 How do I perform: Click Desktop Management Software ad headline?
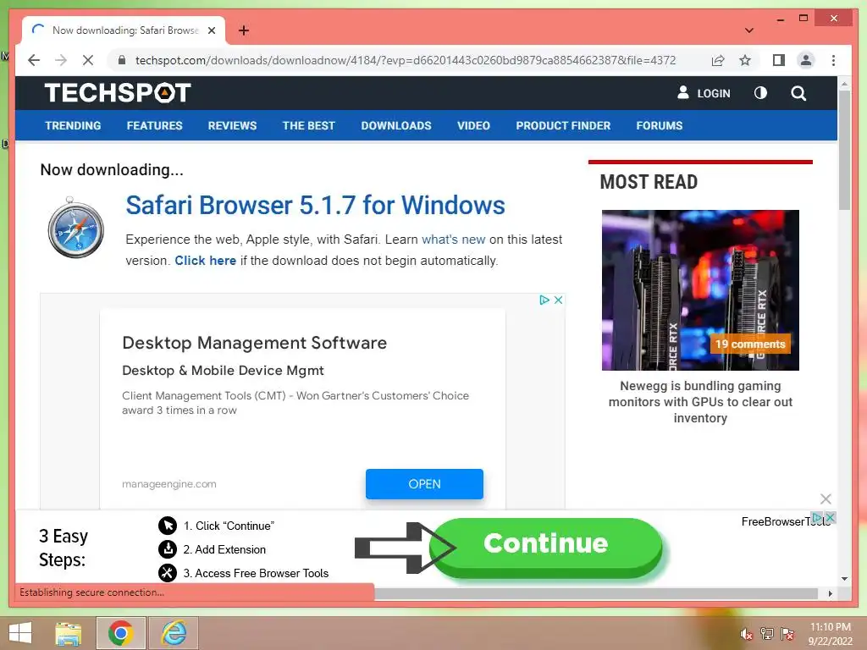[254, 343]
